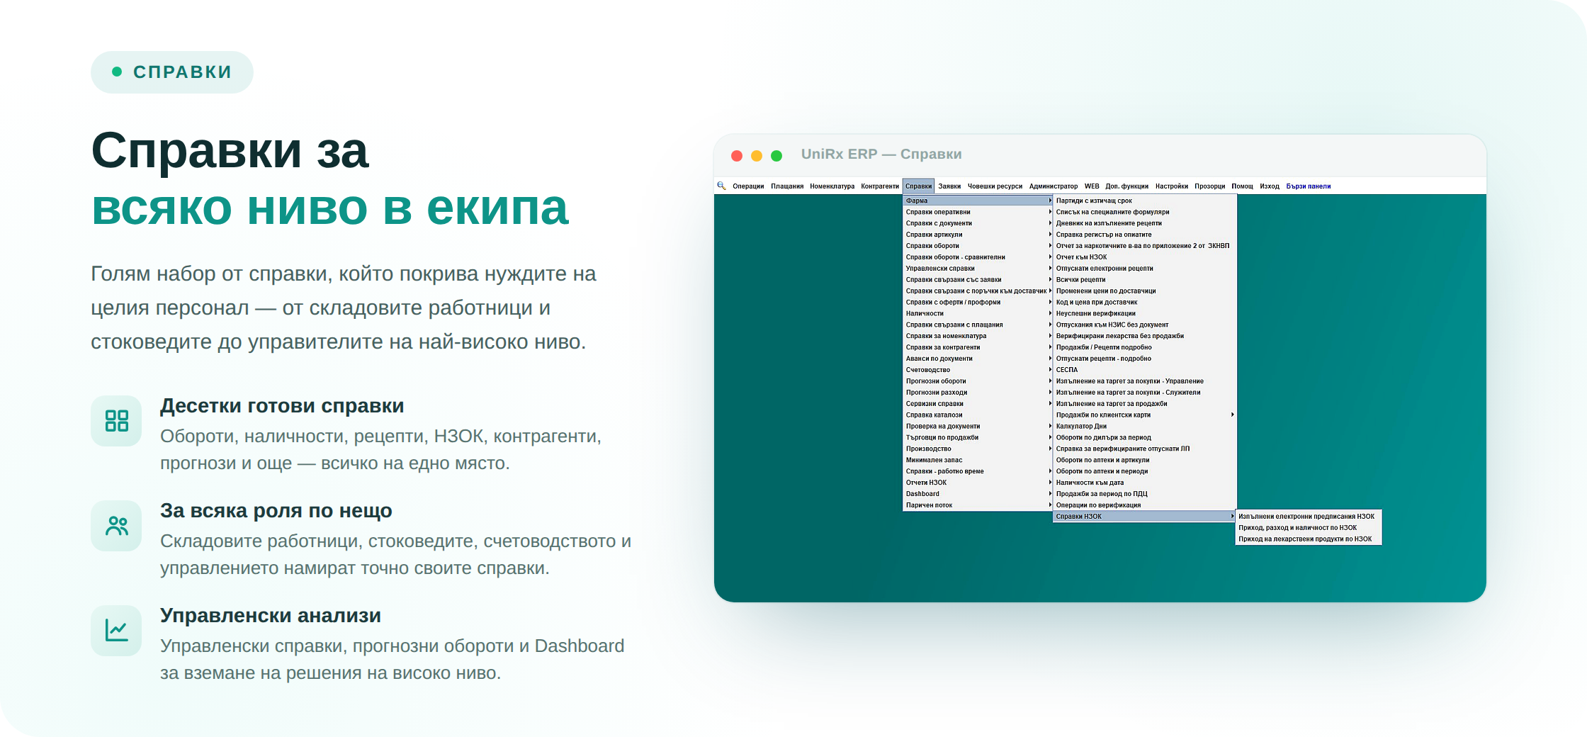
Task: Select Справки свързани с плащания
Action: pos(978,325)
